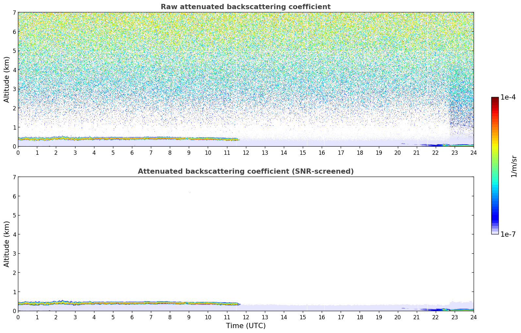
Task: Click the '1e-4' colorbar maximum label
Action: [508, 97]
